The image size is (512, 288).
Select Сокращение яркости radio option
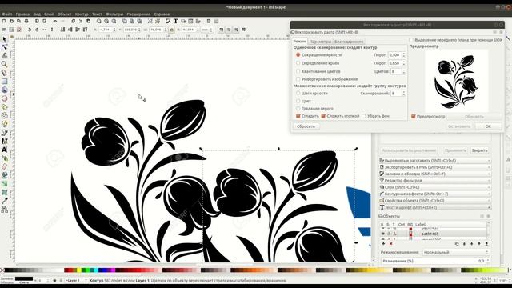[298, 55]
